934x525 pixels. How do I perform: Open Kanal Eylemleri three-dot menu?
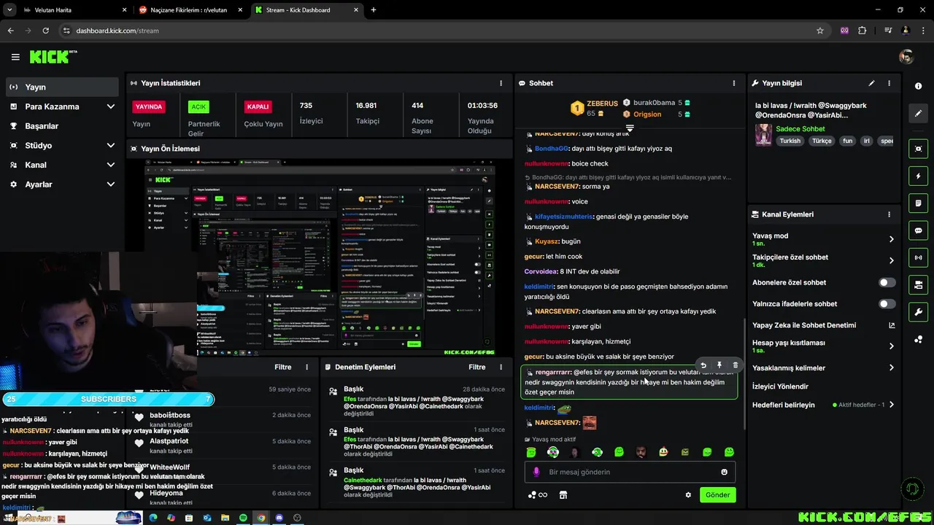[889, 214]
